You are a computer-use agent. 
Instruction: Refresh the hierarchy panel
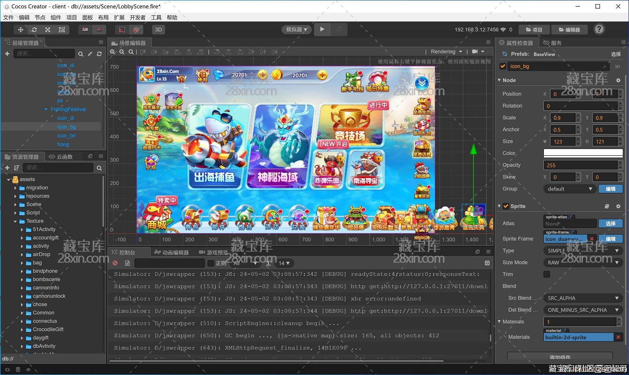coord(99,54)
